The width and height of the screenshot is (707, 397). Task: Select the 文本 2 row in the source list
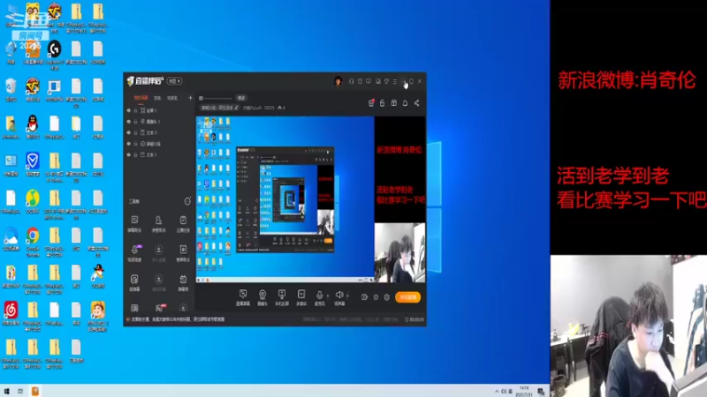coord(160,133)
